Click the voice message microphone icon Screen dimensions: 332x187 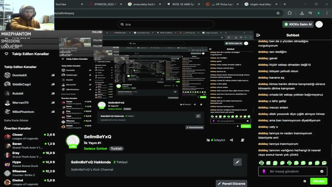(x=264, y=171)
